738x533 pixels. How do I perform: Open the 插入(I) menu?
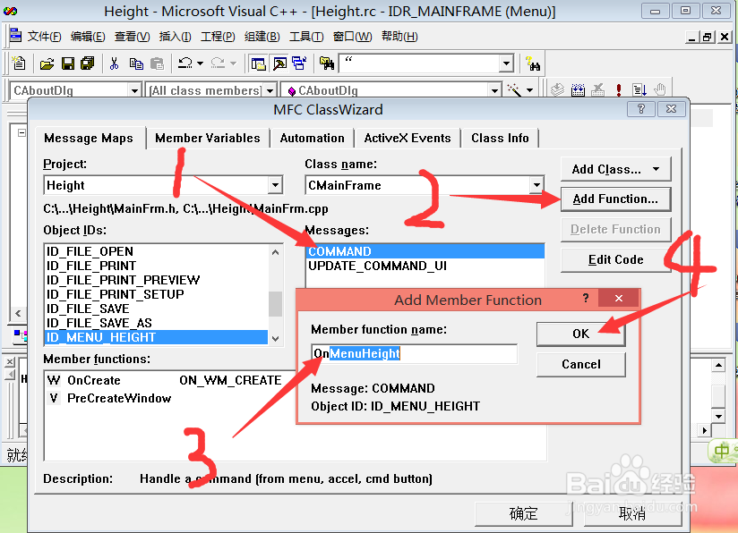click(175, 36)
